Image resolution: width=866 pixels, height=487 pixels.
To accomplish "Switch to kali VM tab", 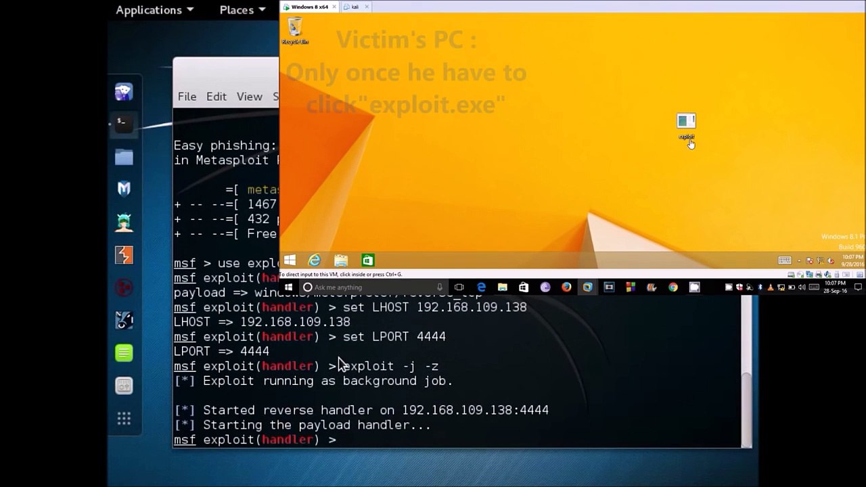I will [355, 7].
